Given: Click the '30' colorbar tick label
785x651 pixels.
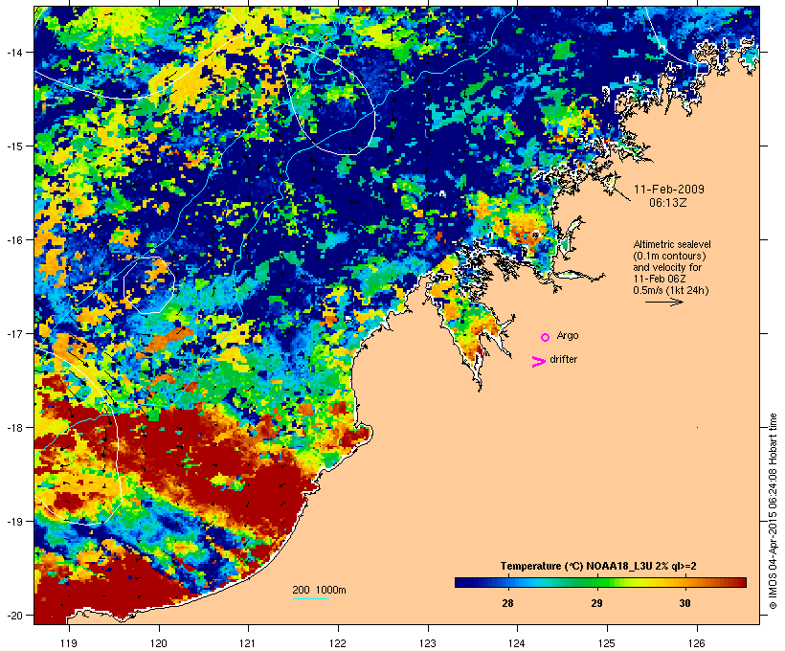Looking at the screenshot, I should coord(684,603).
